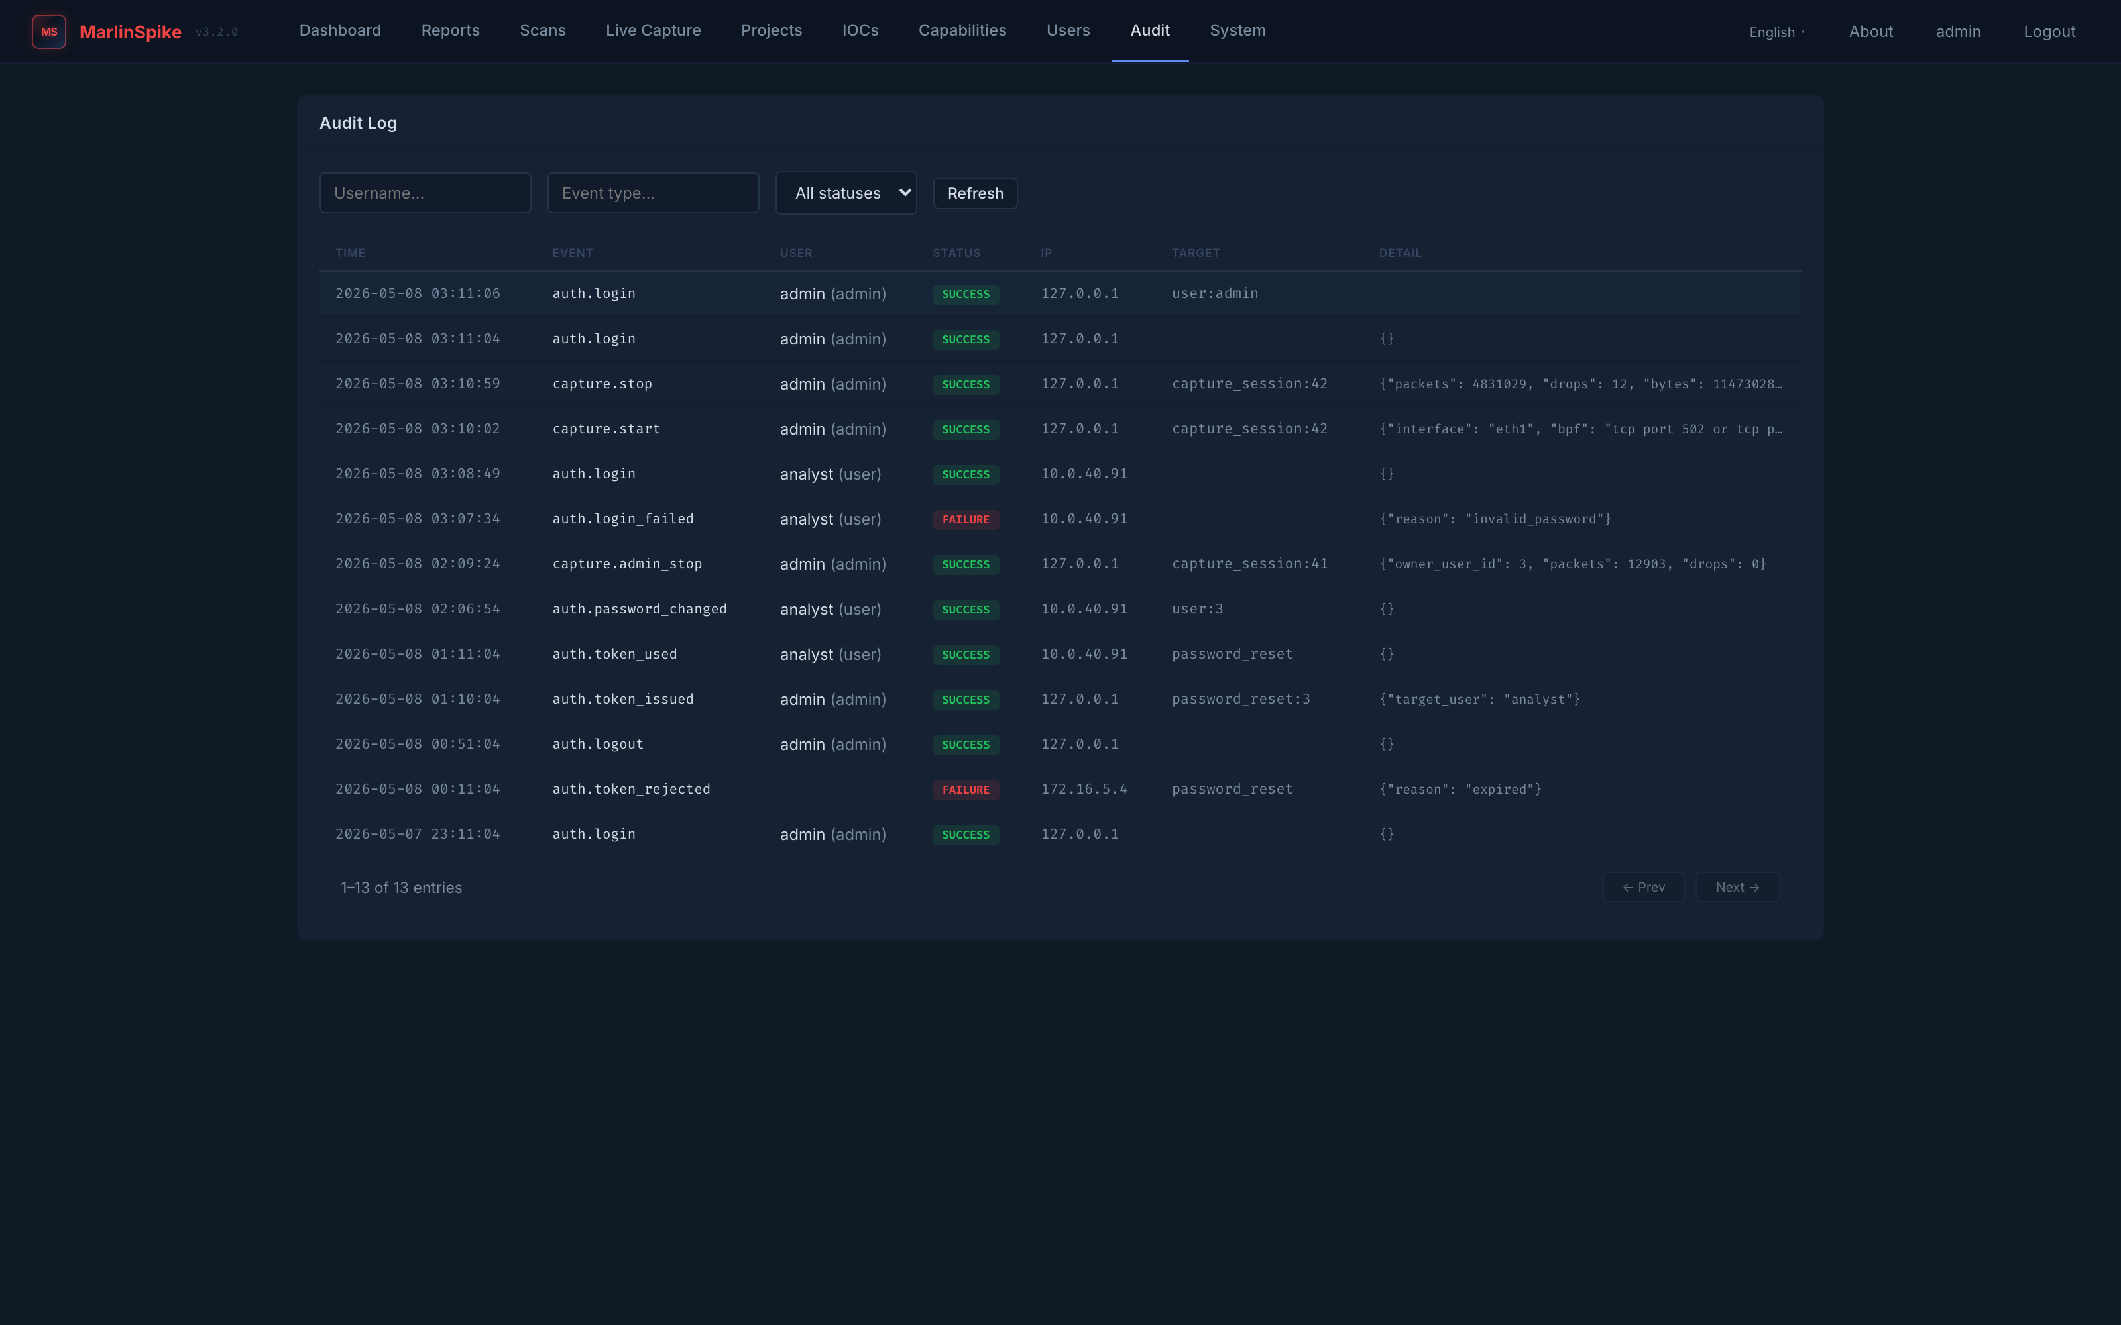Select the timestamp 2026-05-08 03:11:06
This screenshot has width=2121, height=1325.
point(417,293)
